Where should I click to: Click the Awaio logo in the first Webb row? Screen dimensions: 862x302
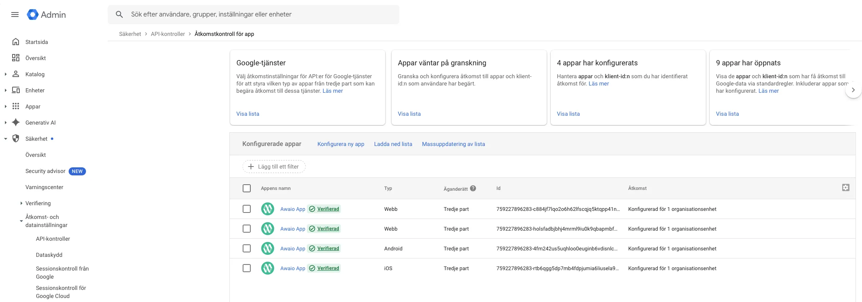(x=267, y=209)
